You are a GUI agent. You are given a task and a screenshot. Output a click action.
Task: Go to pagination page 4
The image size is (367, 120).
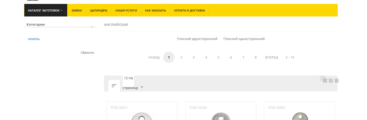206,57
